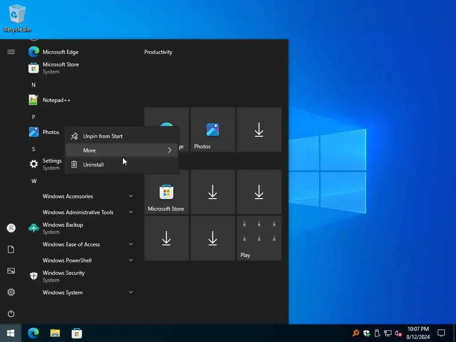The width and height of the screenshot is (456, 342).
Task: Click the Power icon in Start sidebar
Action: [x=11, y=313]
